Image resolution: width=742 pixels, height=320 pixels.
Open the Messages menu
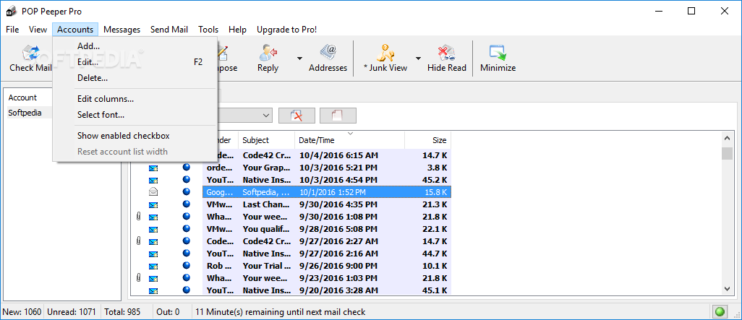tap(122, 30)
